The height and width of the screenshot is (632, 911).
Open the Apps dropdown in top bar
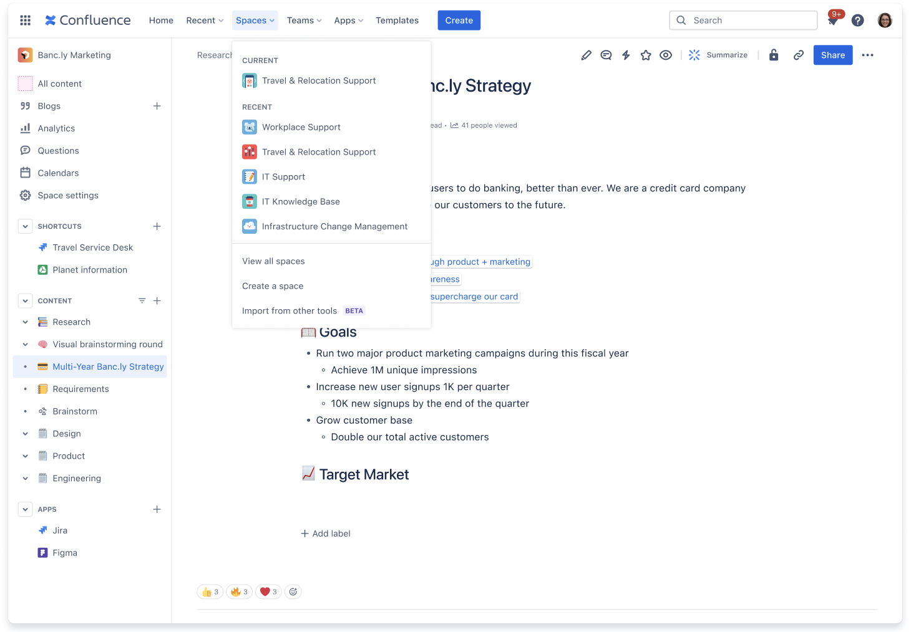[349, 21]
